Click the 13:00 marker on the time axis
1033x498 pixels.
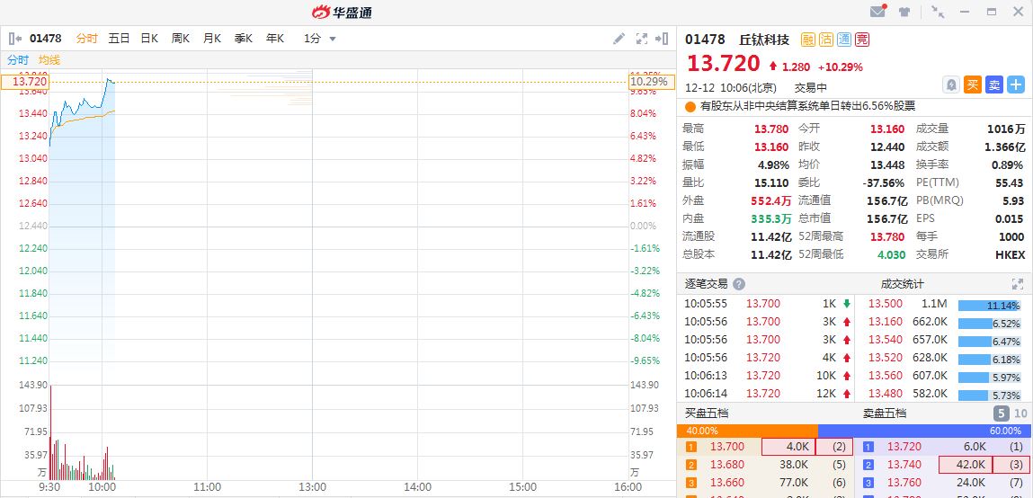(x=312, y=487)
